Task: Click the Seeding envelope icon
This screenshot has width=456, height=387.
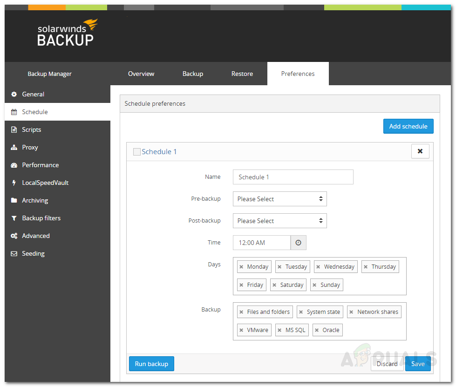Action: click(14, 253)
